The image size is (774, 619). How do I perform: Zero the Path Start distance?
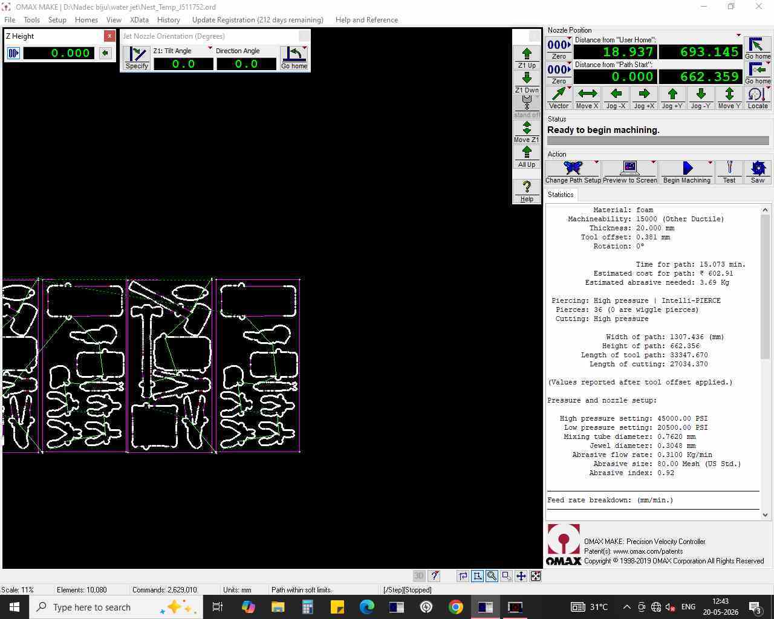559,73
